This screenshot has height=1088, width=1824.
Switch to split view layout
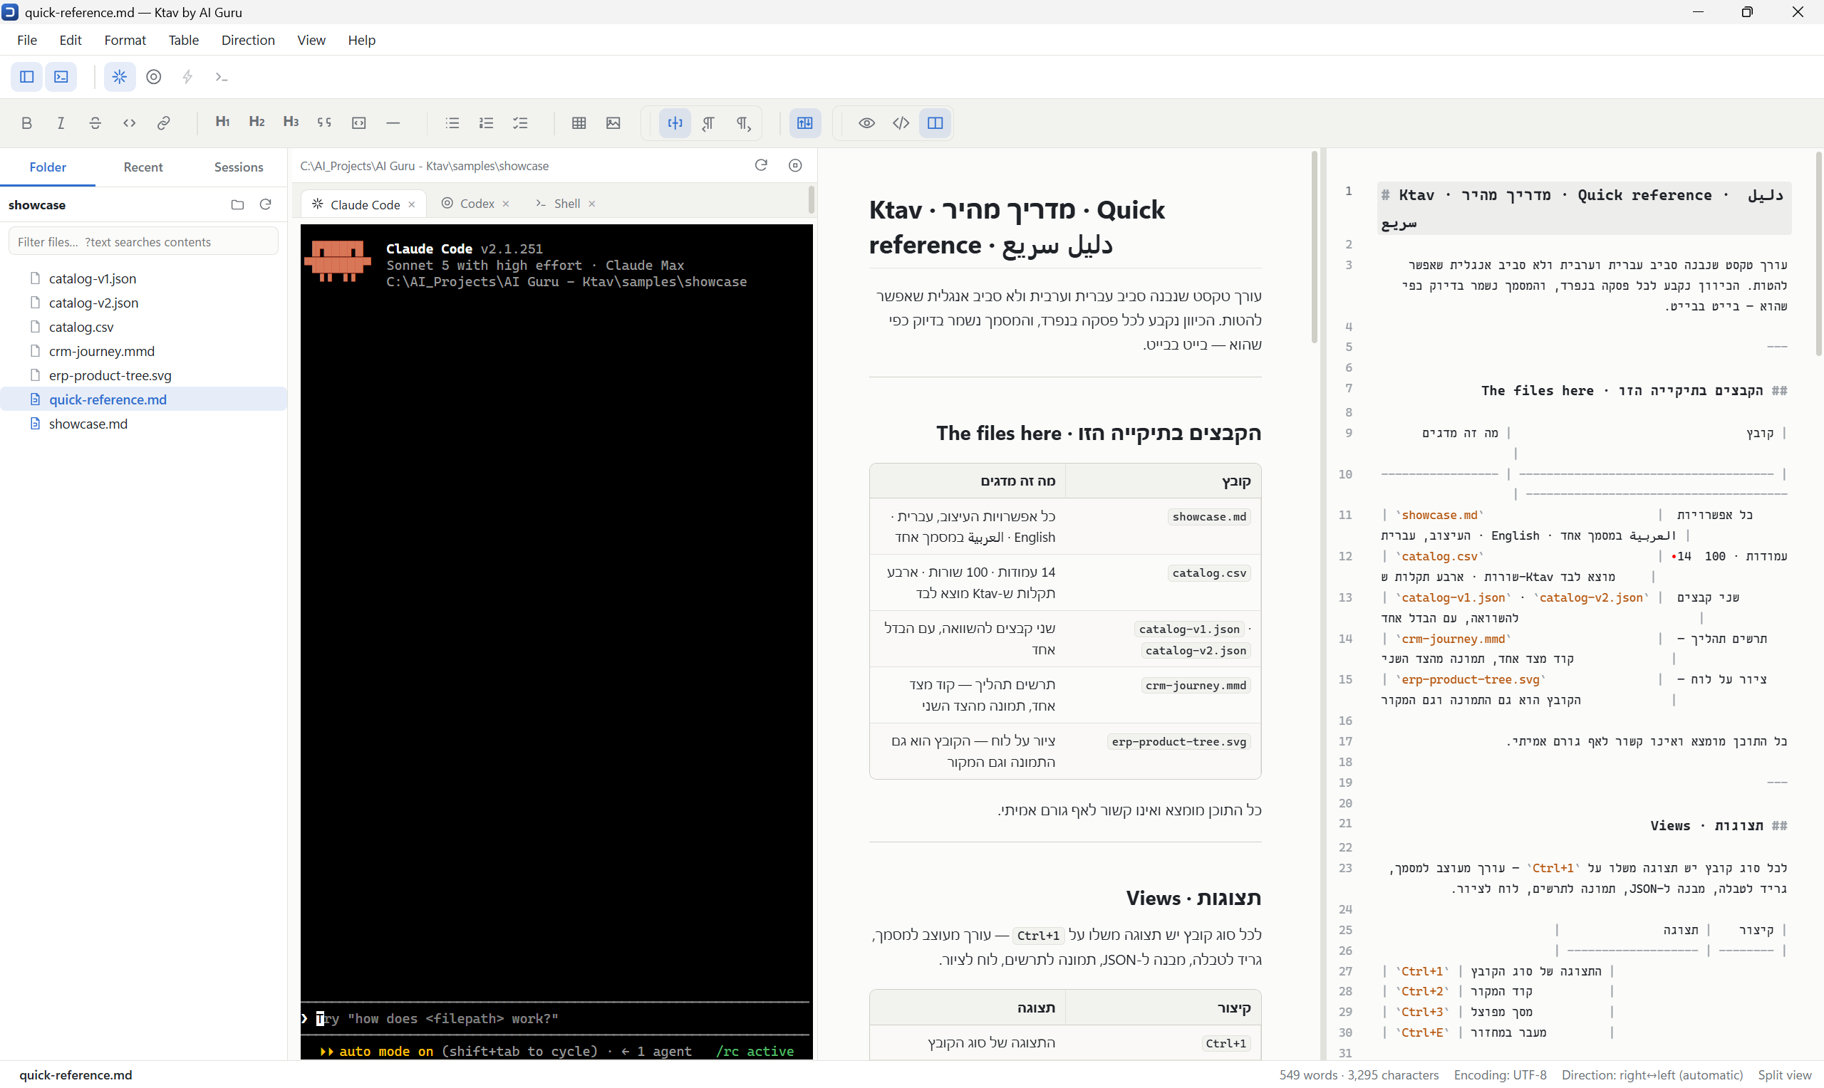(x=935, y=123)
